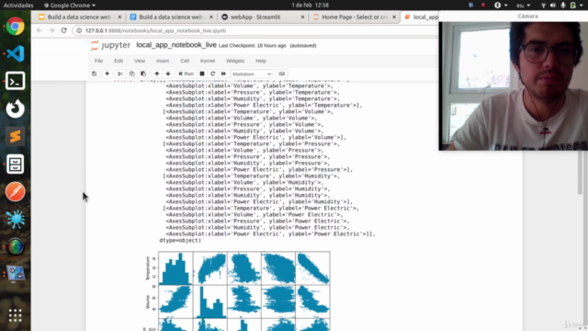
Task: Launch Postman from the dock
Action: click(x=15, y=192)
